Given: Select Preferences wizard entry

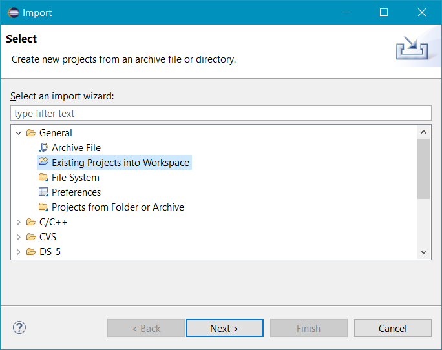Looking at the screenshot, I should click(76, 192).
